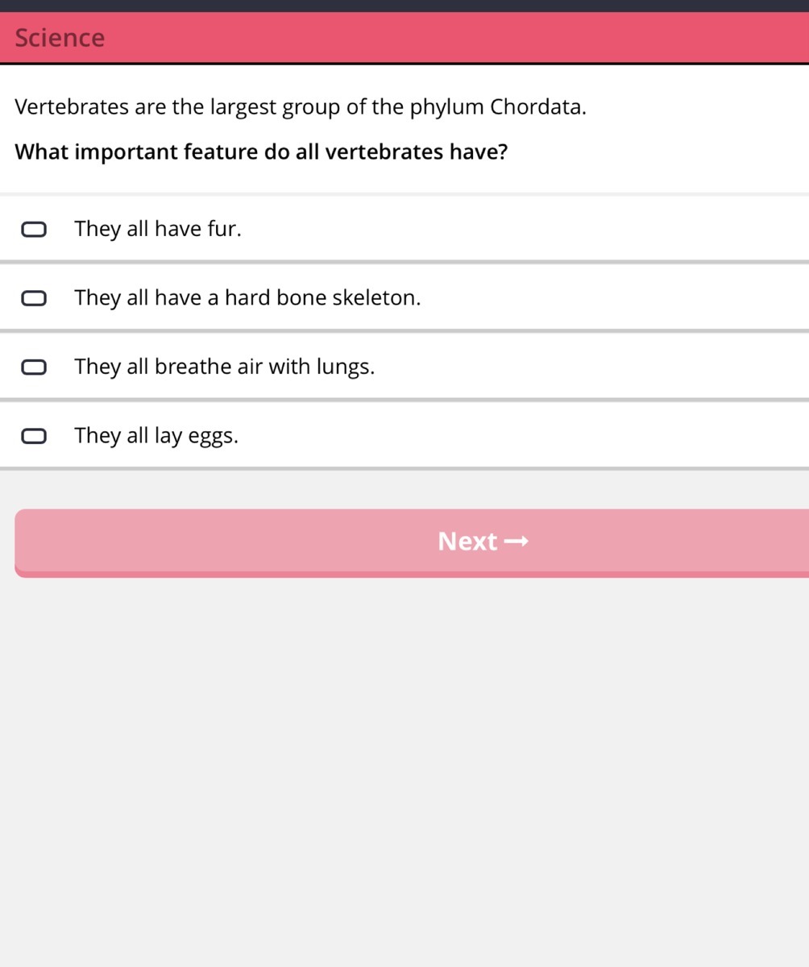Click the dark bar above the Science header
The width and height of the screenshot is (809, 967).
[x=404, y=6]
